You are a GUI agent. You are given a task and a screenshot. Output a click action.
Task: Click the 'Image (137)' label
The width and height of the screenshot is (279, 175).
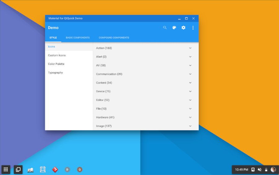(x=104, y=126)
